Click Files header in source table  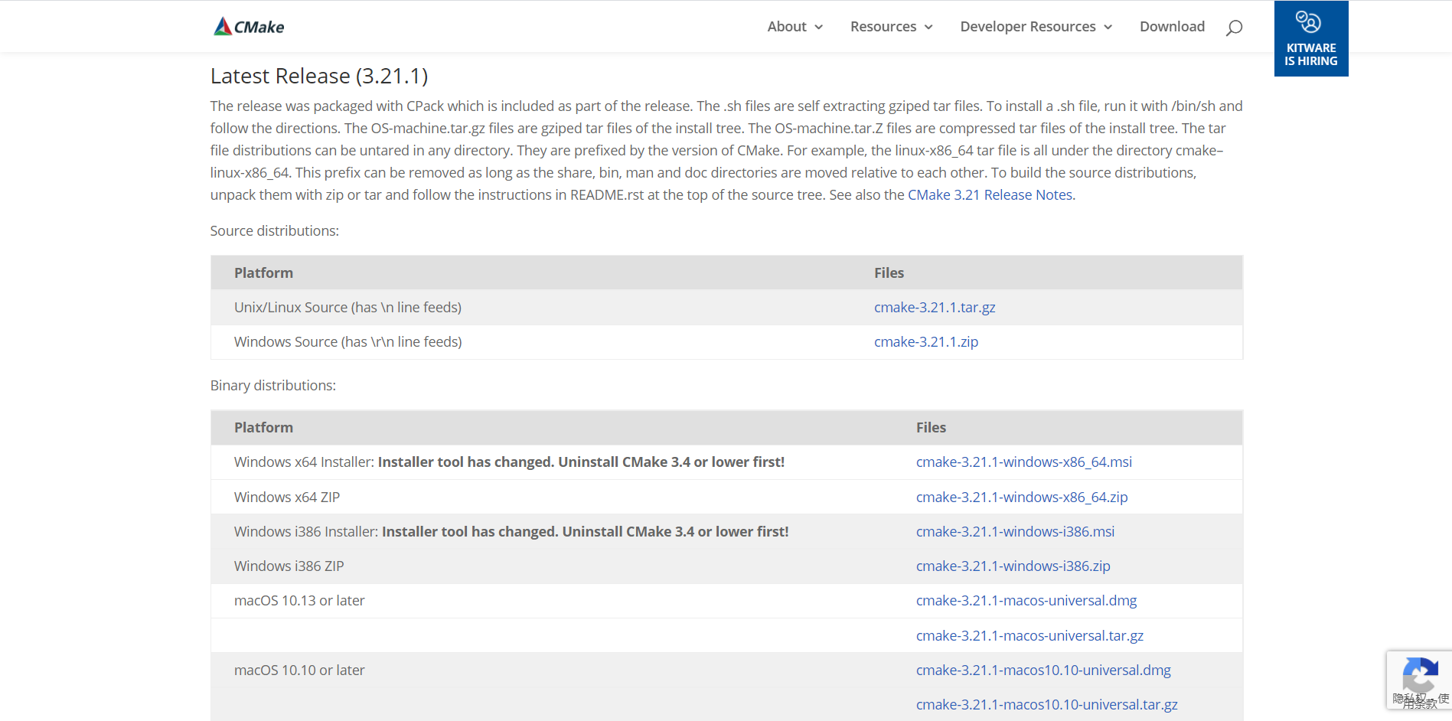tap(889, 273)
